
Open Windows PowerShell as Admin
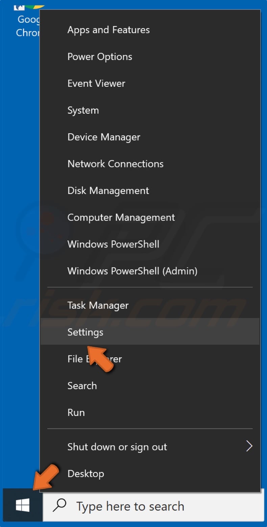132,271
